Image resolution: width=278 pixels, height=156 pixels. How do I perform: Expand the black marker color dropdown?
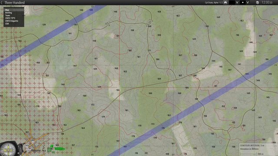pyautogui.click(x=237, y=3)
